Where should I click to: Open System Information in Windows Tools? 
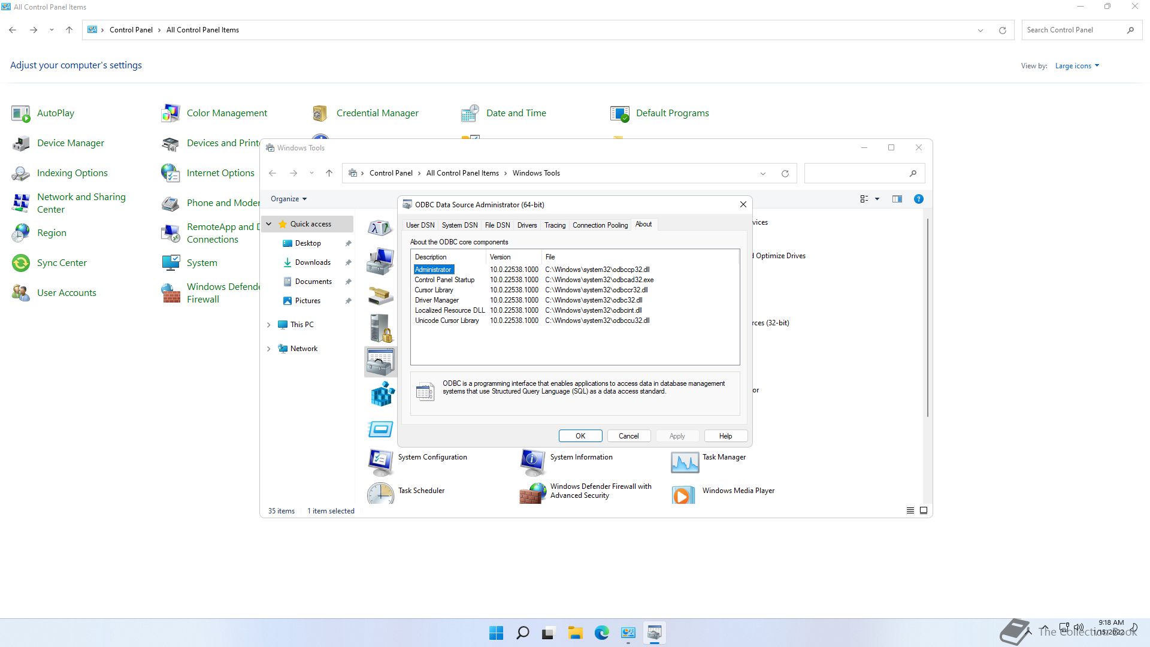(x=567, y=461)
